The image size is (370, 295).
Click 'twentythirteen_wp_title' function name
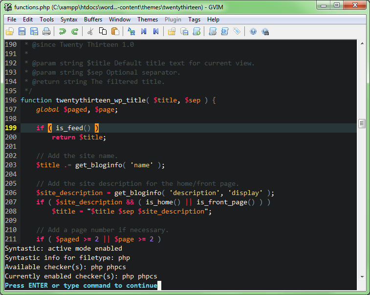click(x=101, y=100)
